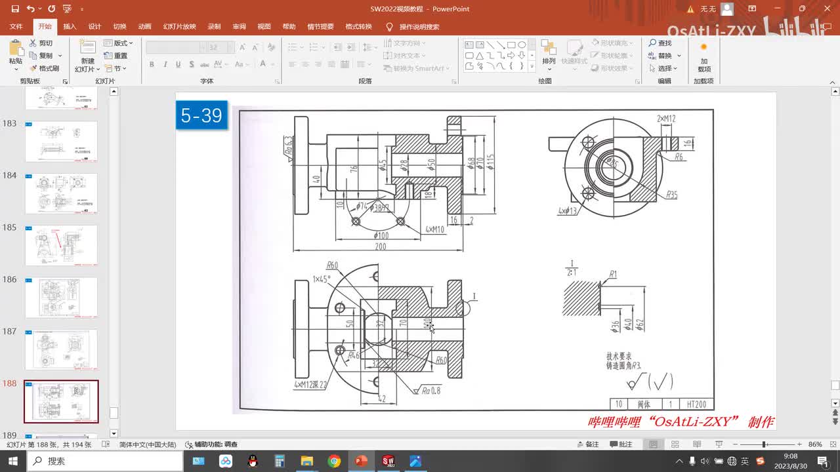This screenshot has height=472, width=840.
Task: Toggle Underline (U) formatting
Action: click(178, 64)
